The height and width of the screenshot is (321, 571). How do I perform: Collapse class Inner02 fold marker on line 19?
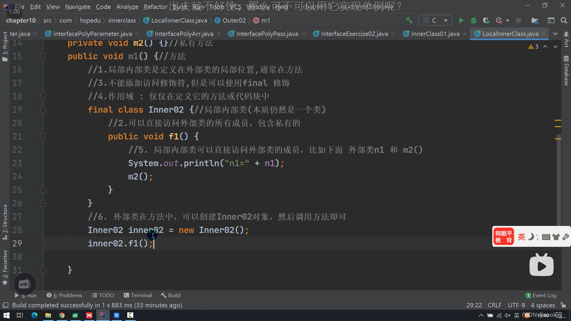click(43, 110)
